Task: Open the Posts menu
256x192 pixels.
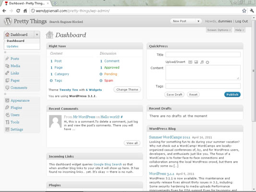Action: 15,59
